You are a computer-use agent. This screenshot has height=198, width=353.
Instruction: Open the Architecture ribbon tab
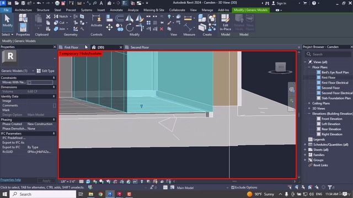(23, 10)
